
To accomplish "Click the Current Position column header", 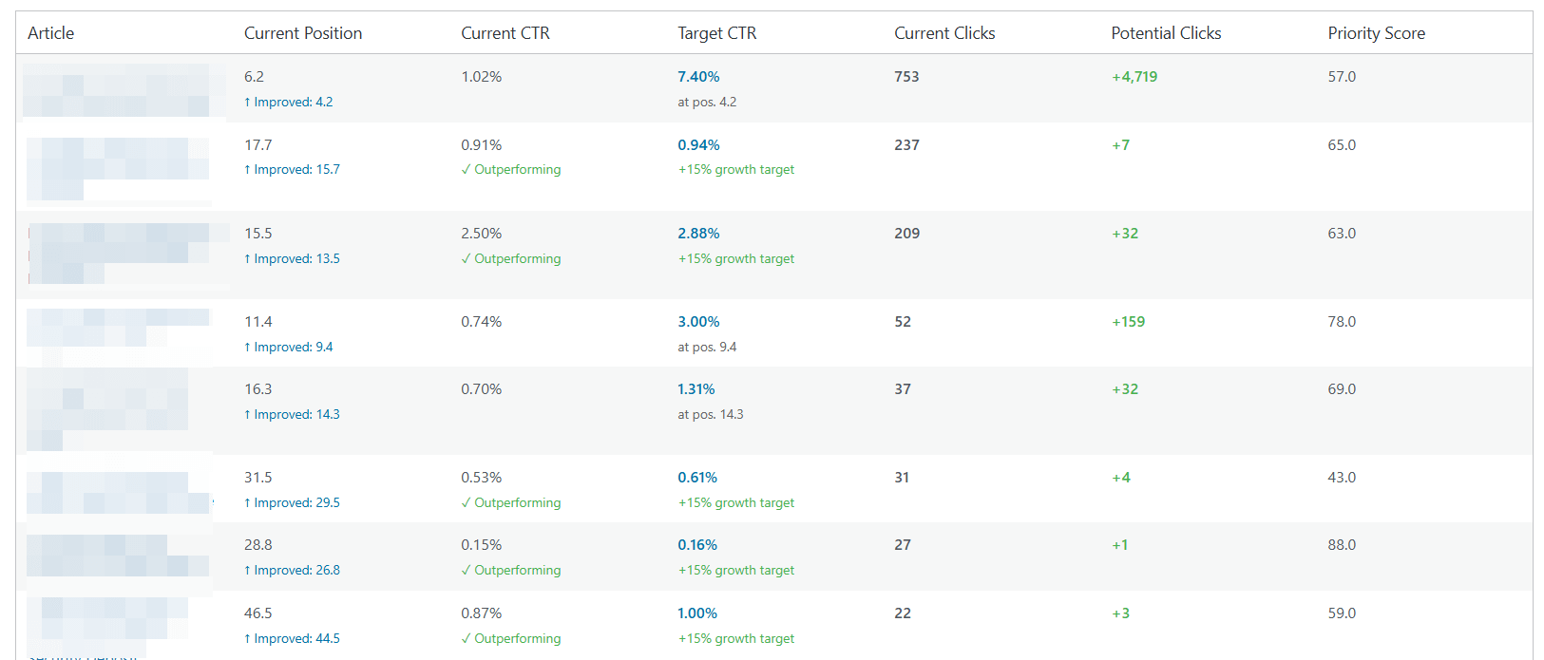I will coord(302,32).
